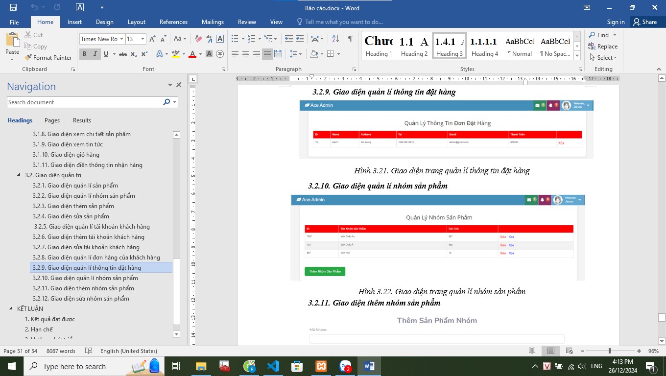Save the document with the floppy icon
The image size is (666, 376).
13,7
